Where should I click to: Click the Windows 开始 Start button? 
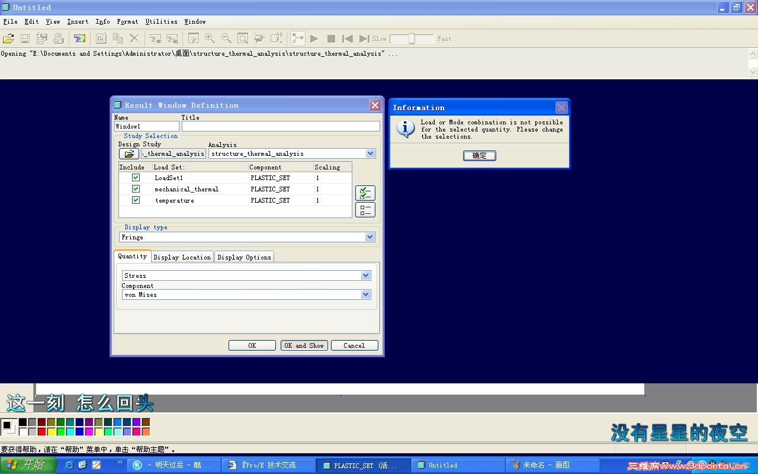(x=28, y=465)
